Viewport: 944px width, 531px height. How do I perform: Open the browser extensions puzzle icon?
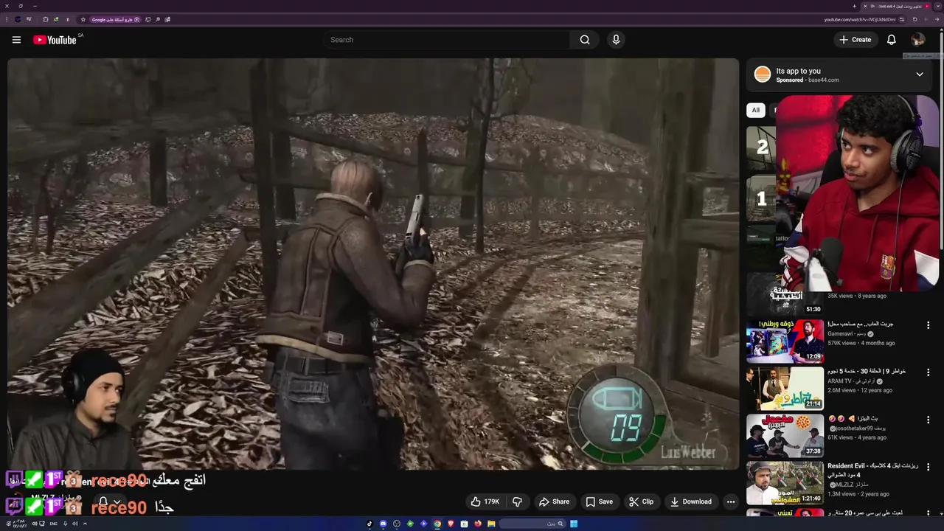(46, 19)
